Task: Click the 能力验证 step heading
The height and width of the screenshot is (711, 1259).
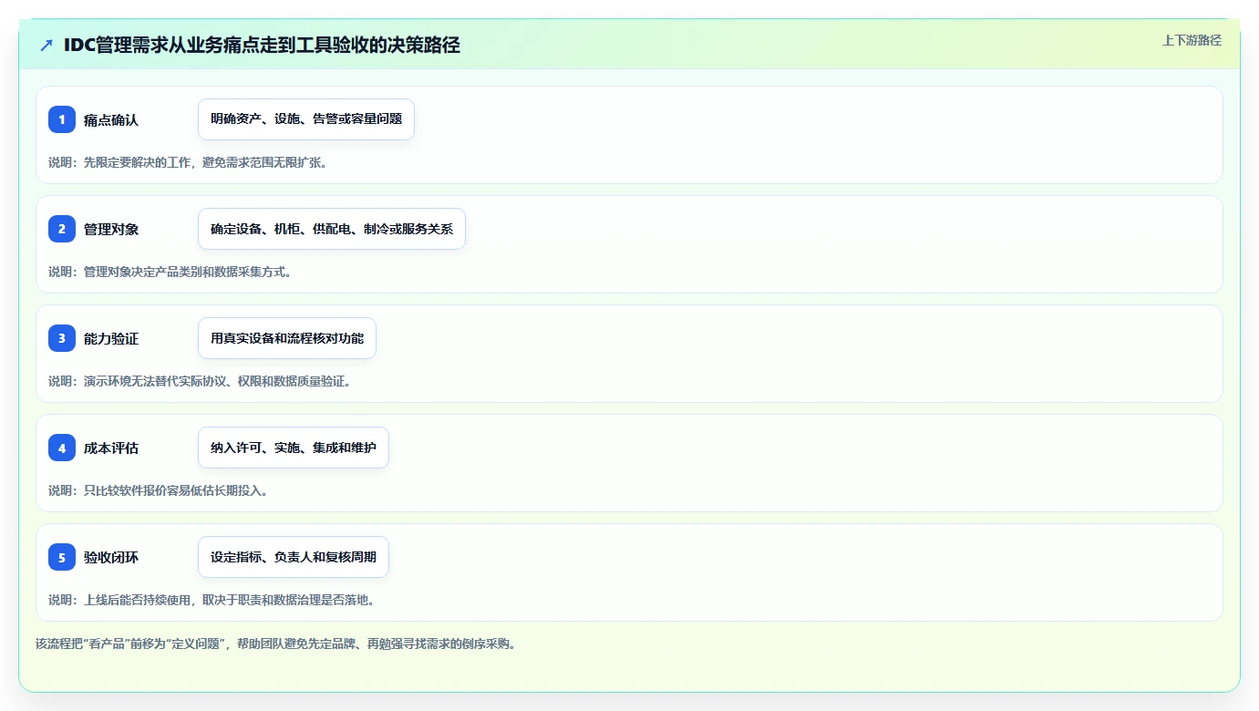Action: coord(111,338)
